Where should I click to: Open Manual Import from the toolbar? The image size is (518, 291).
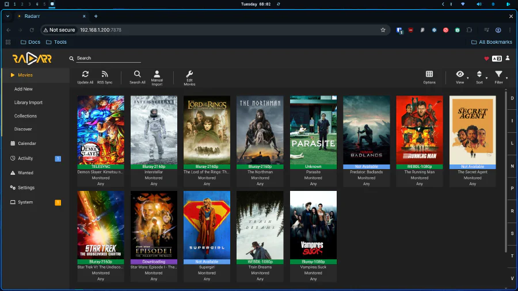click(157, 74)
